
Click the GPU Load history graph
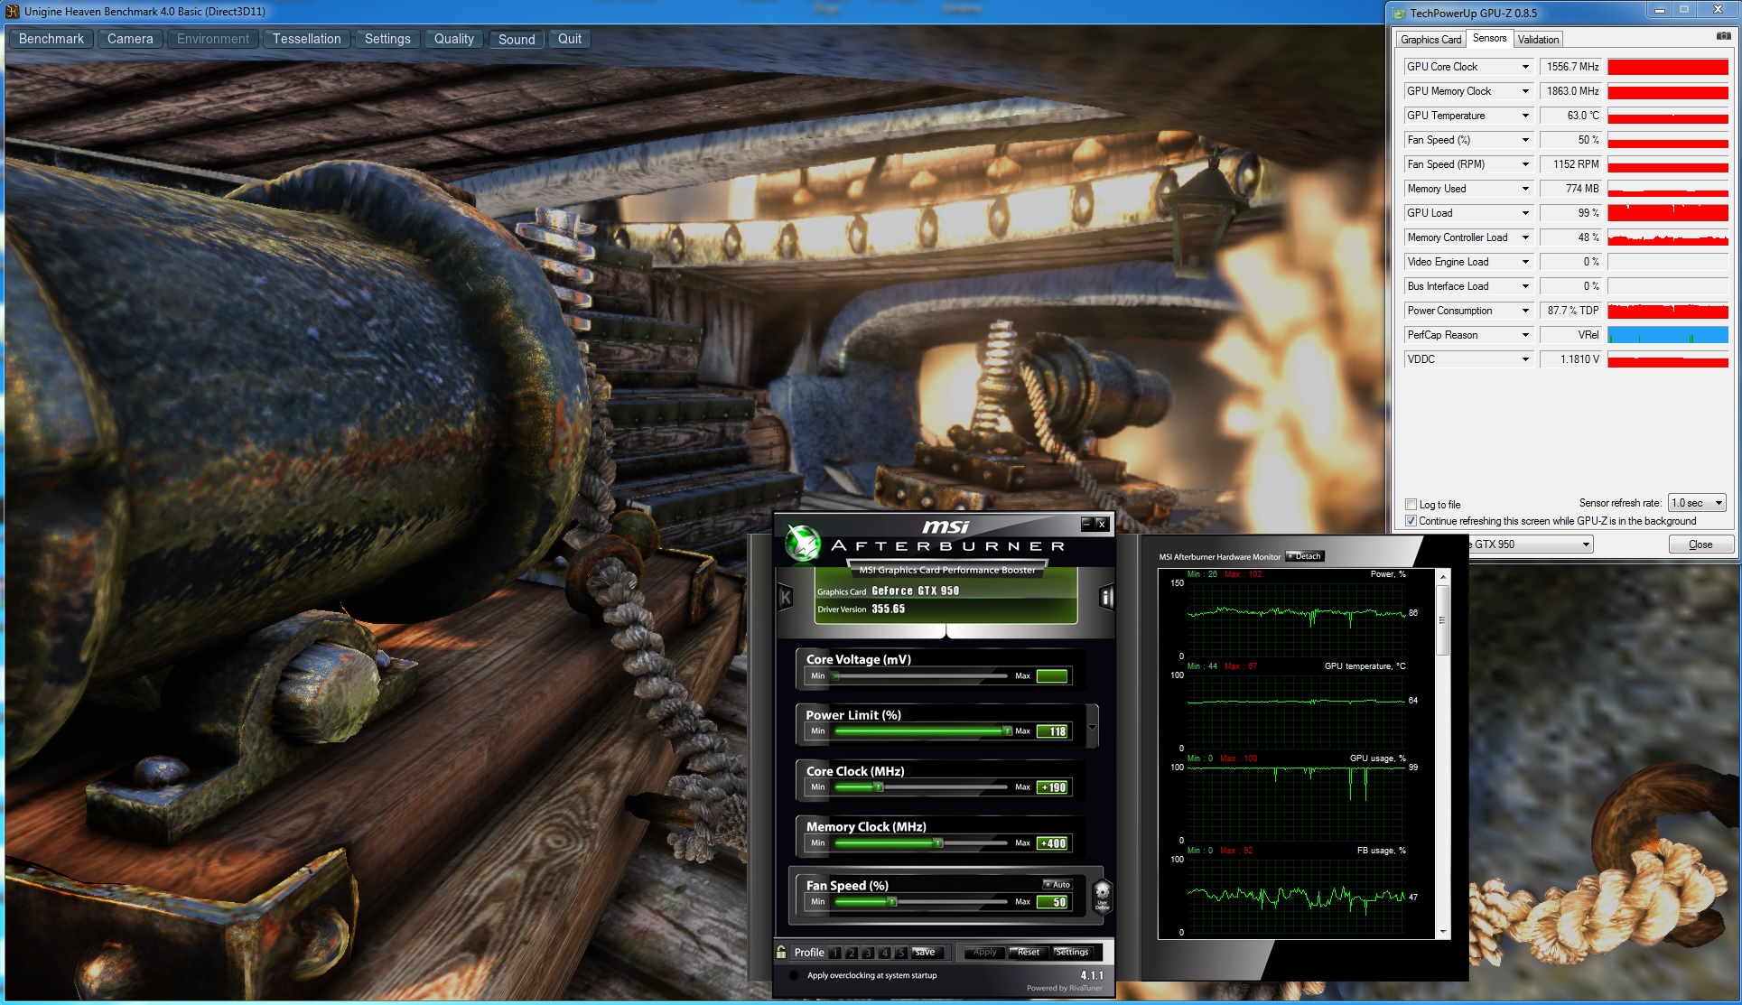point(1668,213)
